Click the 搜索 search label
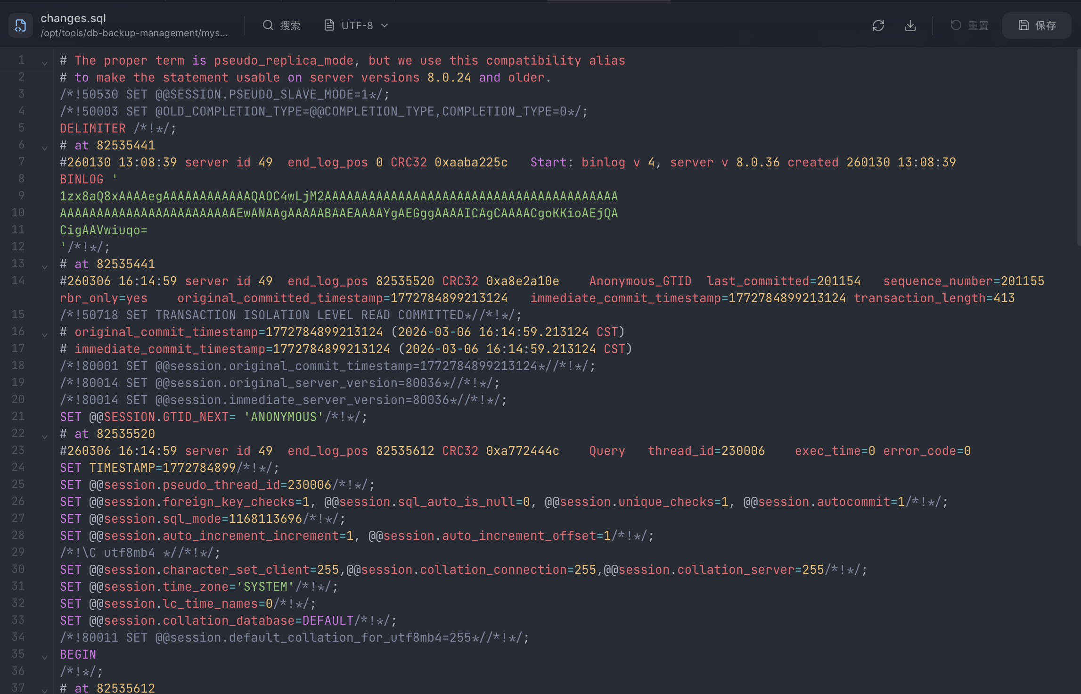 coord(290,25)
